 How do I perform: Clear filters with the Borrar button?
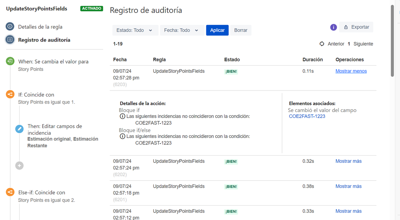[241, 30]
